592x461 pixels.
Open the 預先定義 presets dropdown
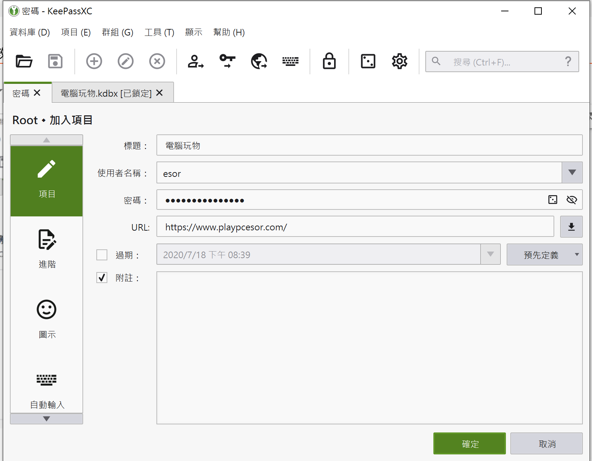(545, 254)
